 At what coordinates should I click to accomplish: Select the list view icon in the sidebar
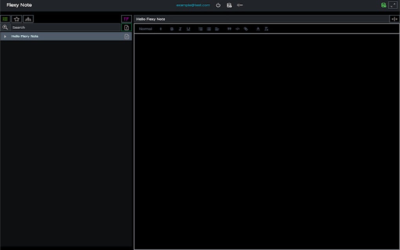point(5,18)
